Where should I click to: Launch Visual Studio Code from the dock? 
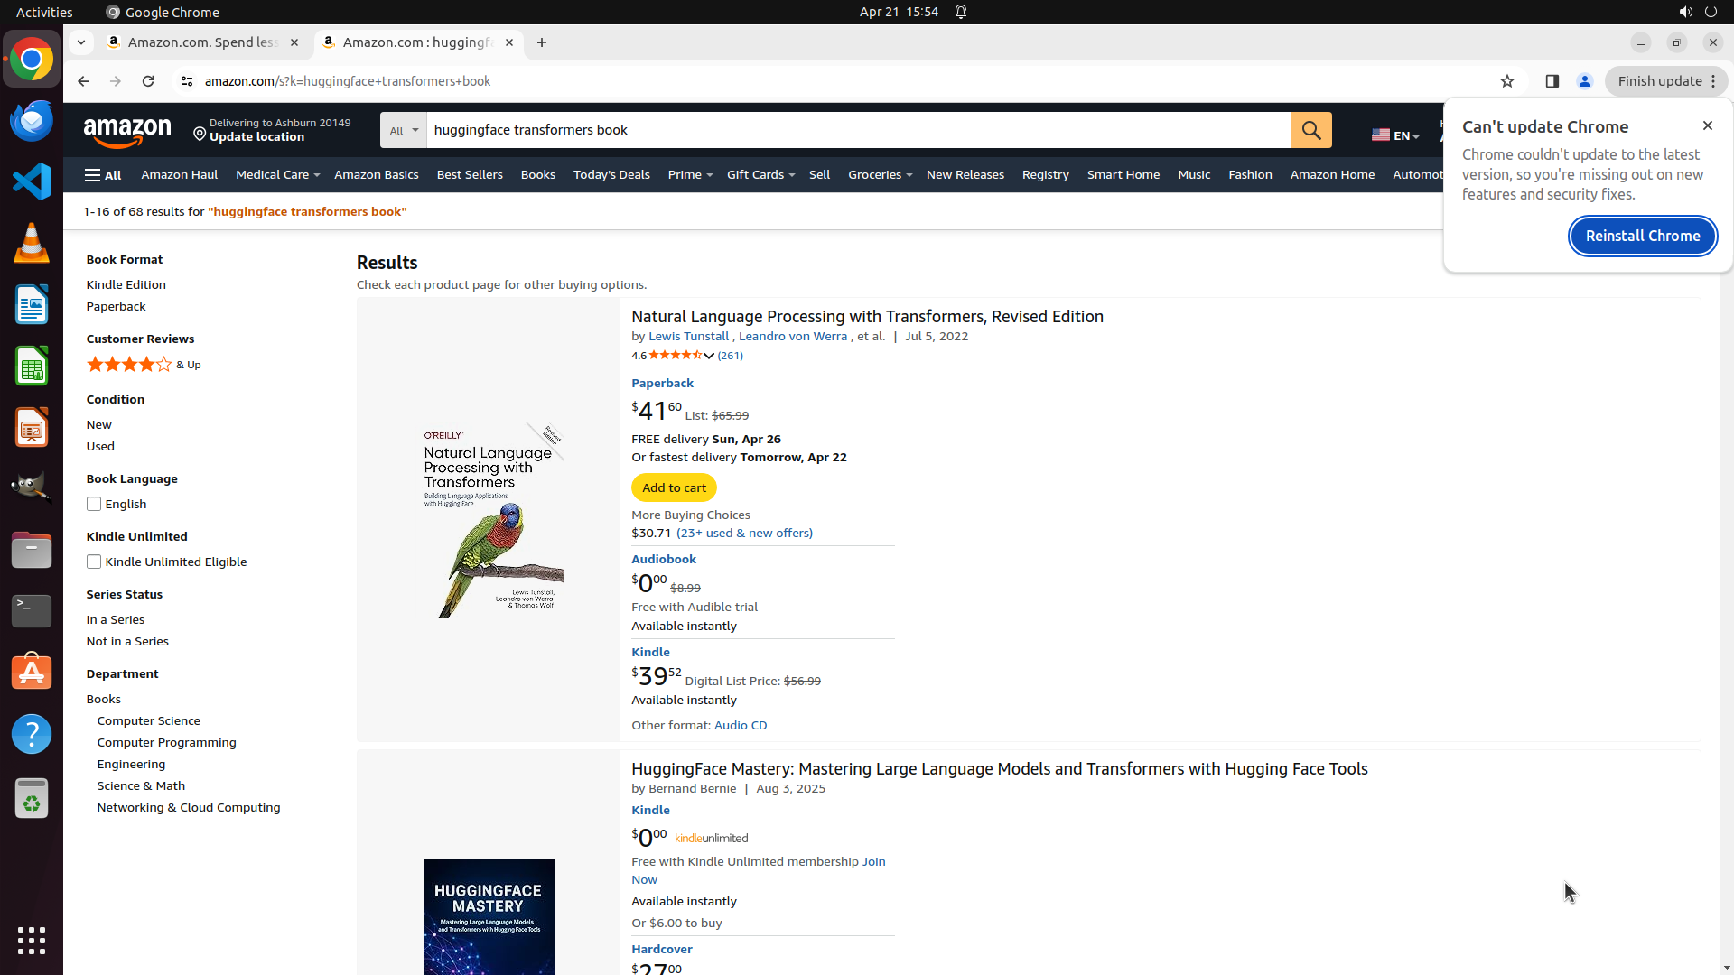(x=32, y=181)
